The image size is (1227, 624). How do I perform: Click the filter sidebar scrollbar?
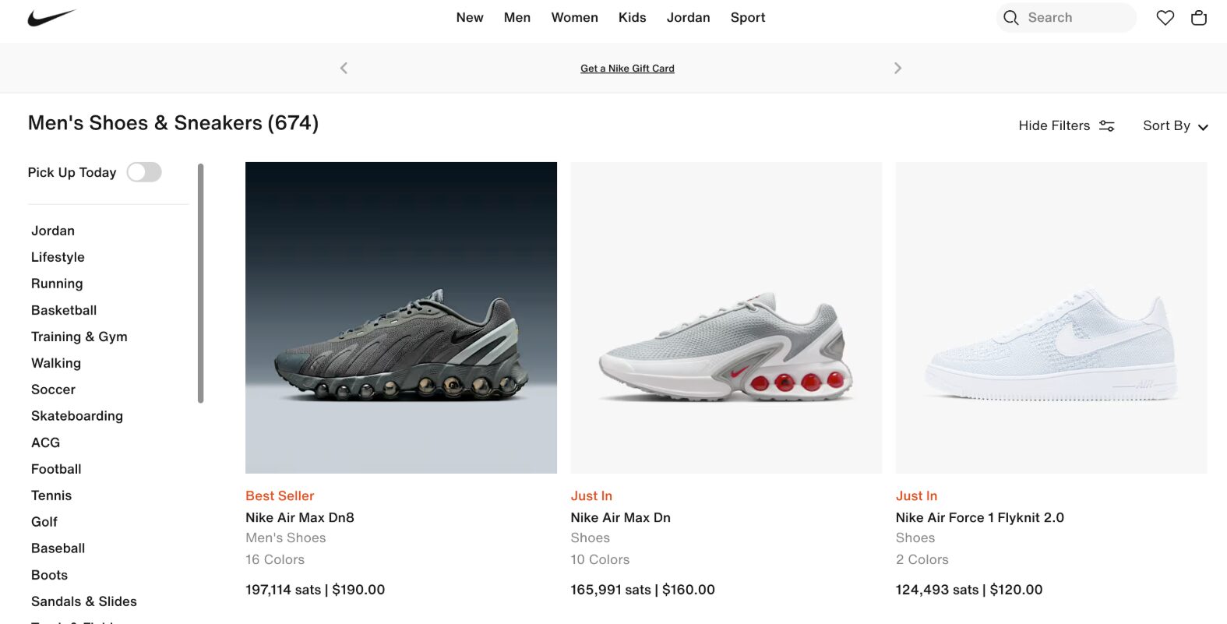click(x=200, y=283)
